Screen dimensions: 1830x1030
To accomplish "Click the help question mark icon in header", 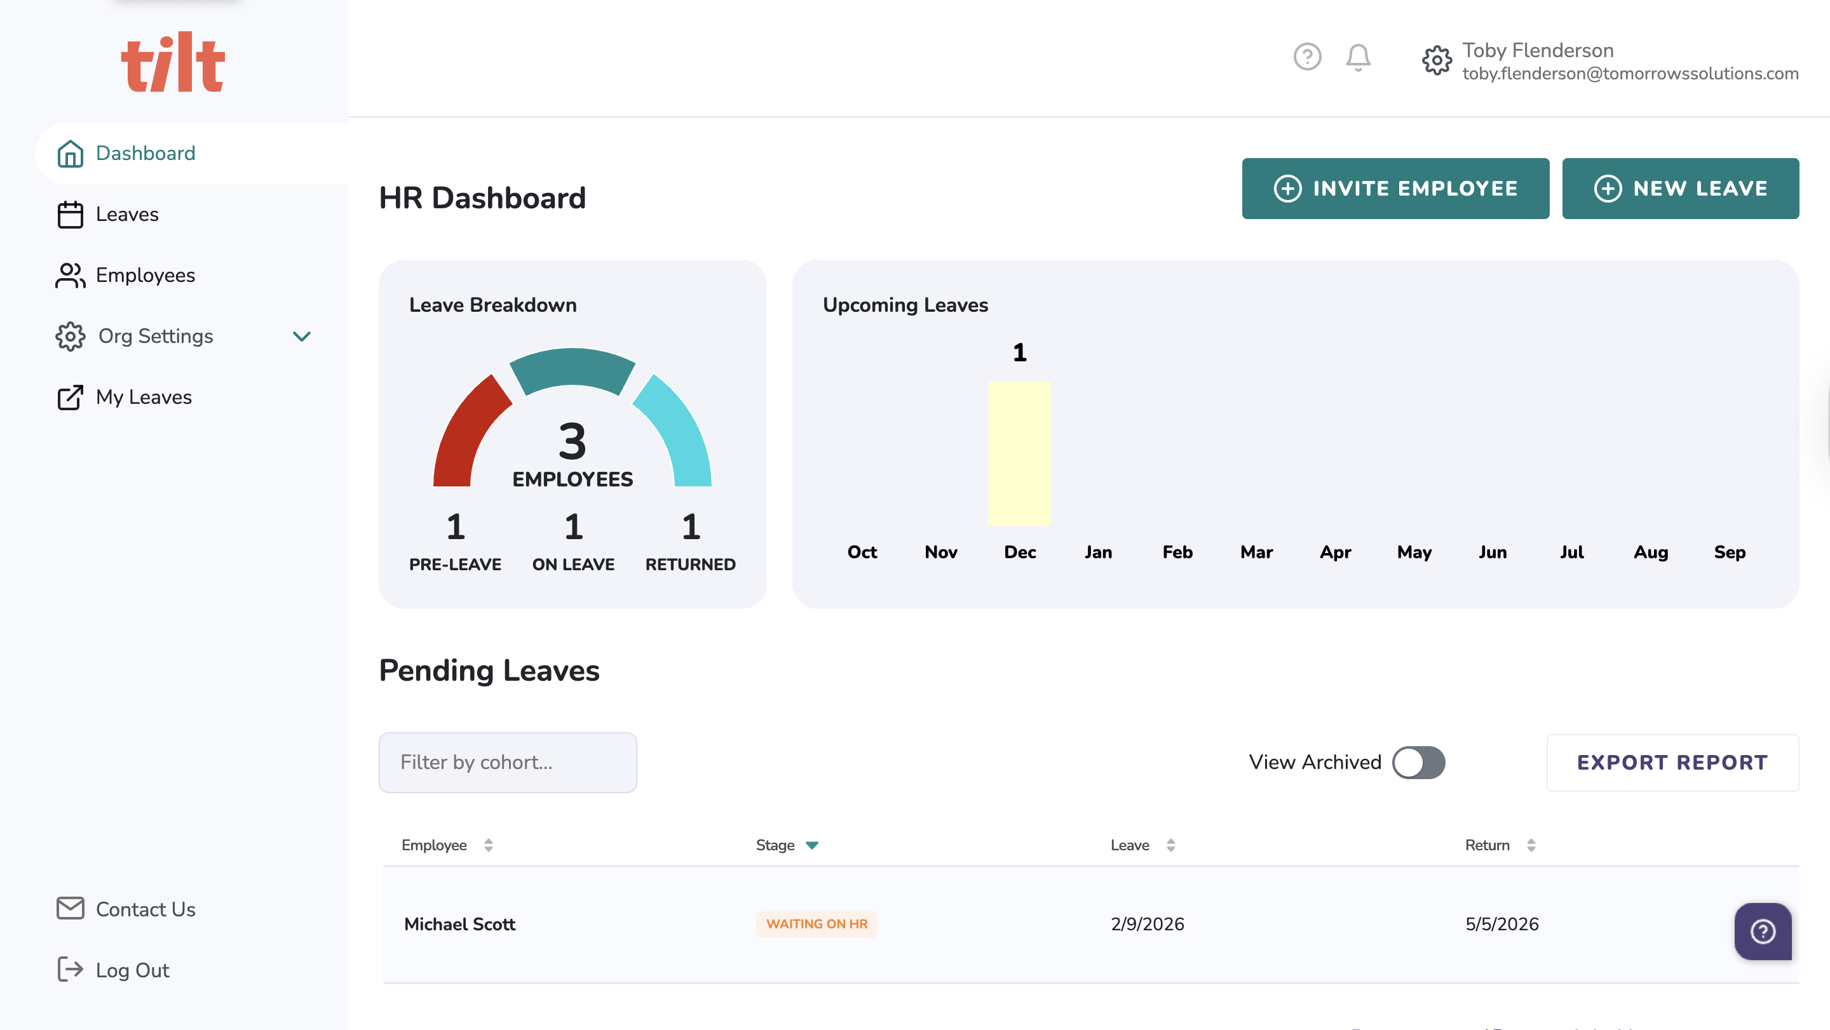I will 1307,57.
